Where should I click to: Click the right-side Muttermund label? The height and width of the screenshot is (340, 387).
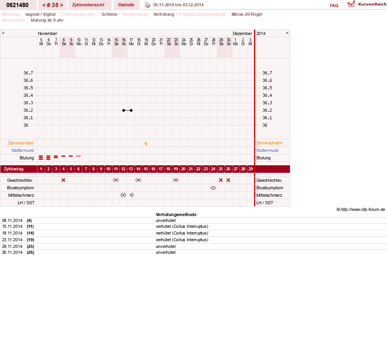[267, 150]
